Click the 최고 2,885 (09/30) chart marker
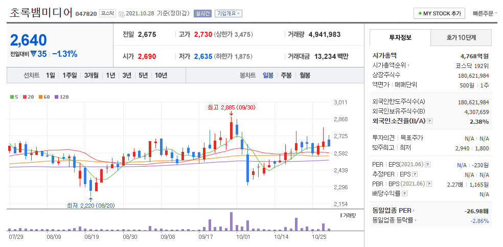 click(231, 108)
